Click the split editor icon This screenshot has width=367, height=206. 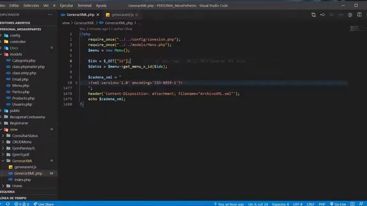tap(360, 15)
